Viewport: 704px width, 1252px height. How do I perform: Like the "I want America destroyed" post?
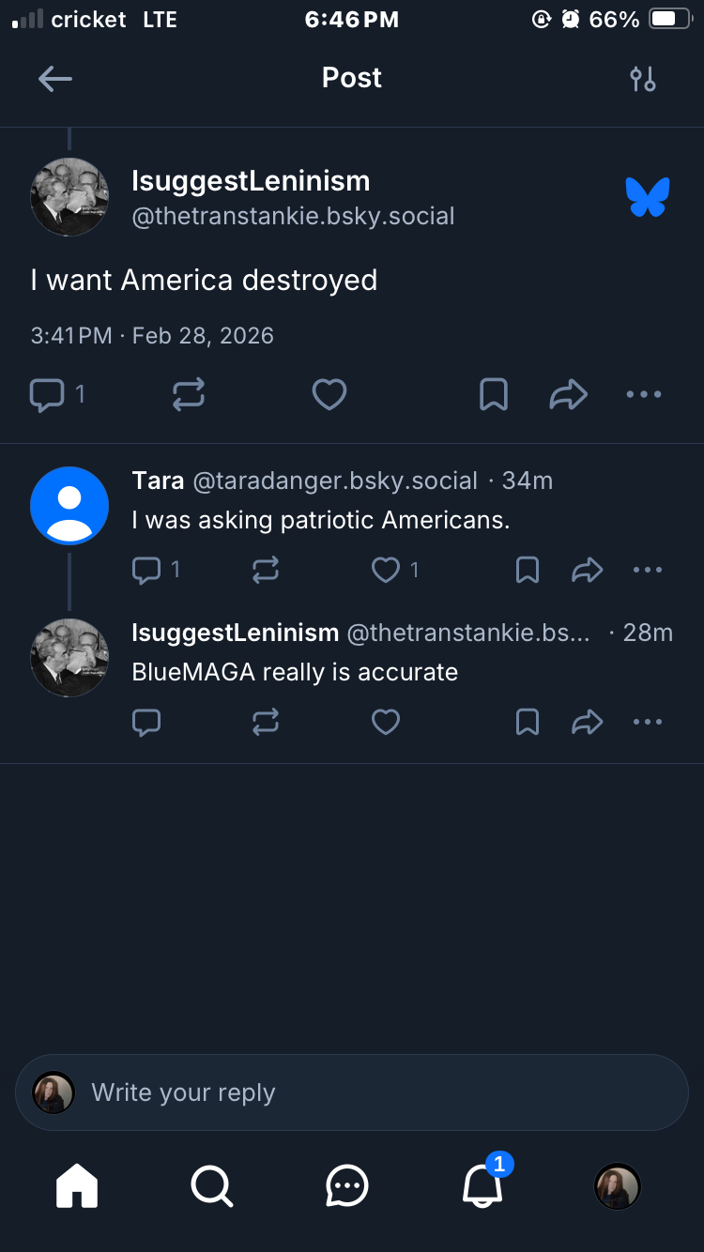click(x=329, y=395)
